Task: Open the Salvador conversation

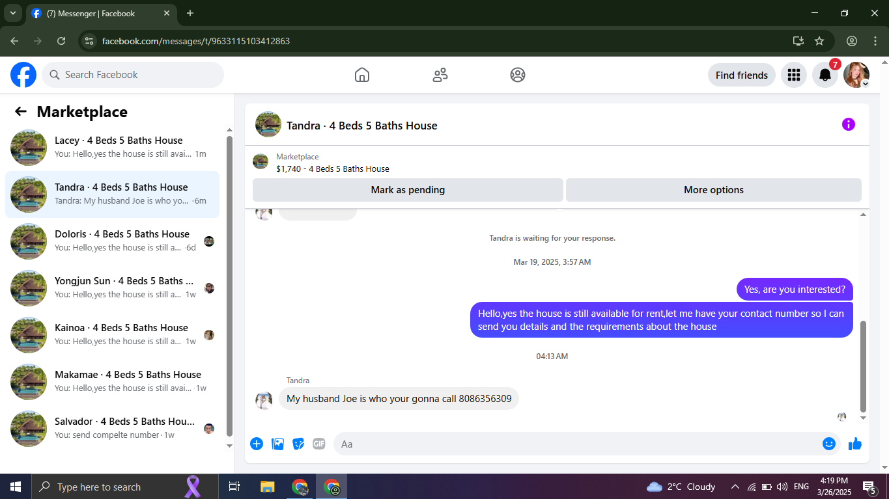Action: pyautogui.click(x=112, y=429)
